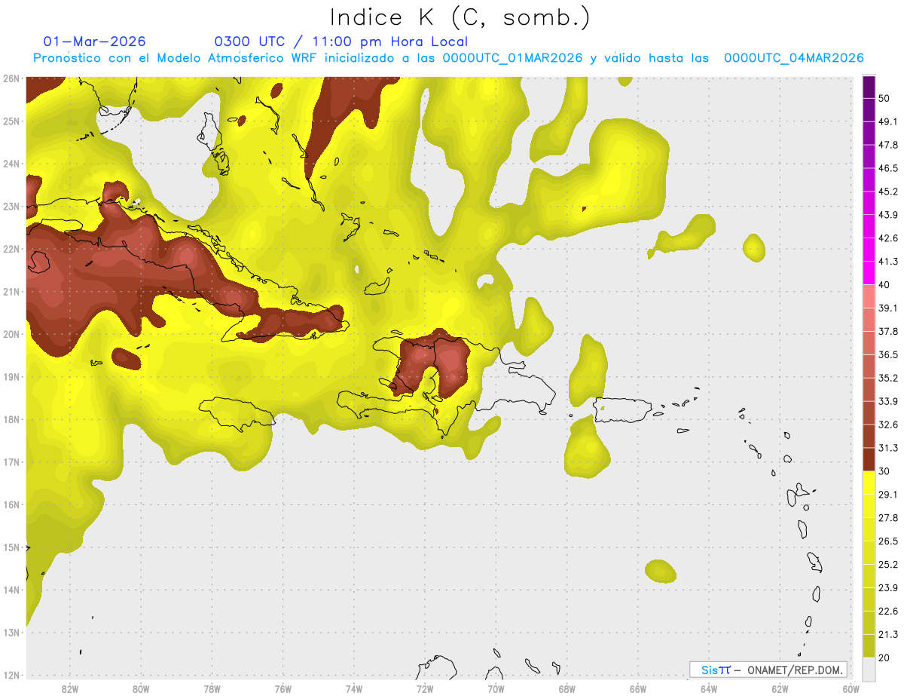
Task: Click the longitude label "62W"
Action: [x=780, y=688]
